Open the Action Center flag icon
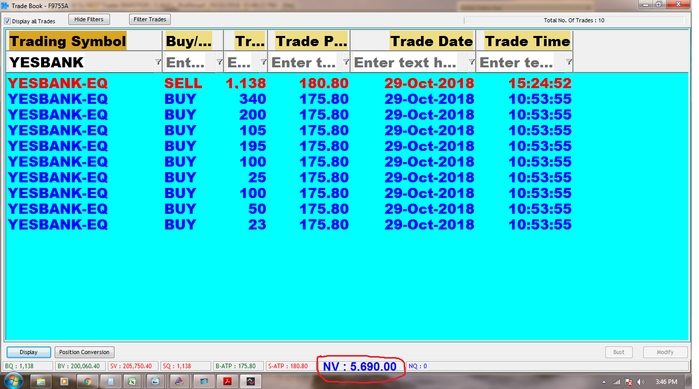 [x=629, y=381]
